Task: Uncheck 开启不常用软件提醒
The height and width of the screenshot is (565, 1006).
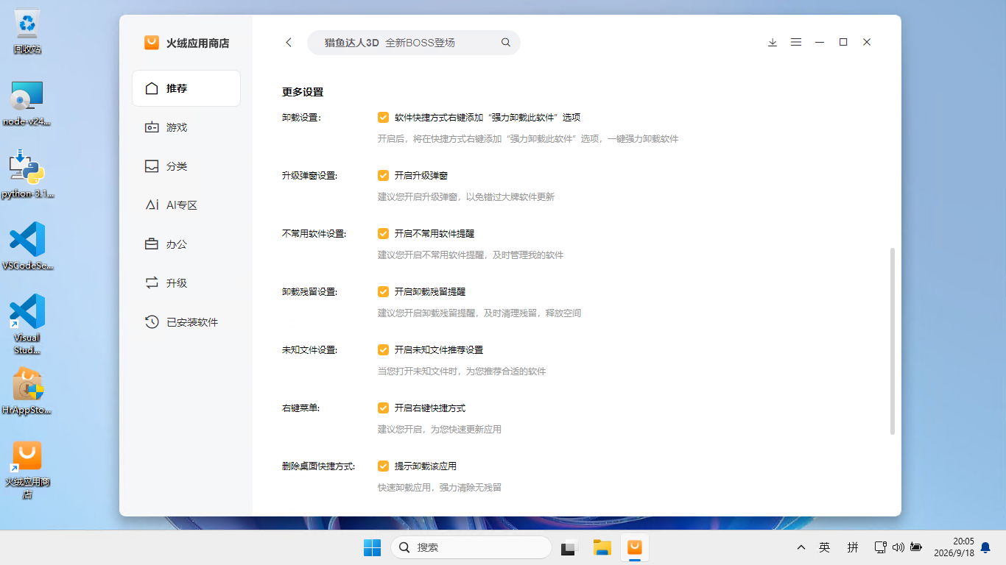Action: 383,233
